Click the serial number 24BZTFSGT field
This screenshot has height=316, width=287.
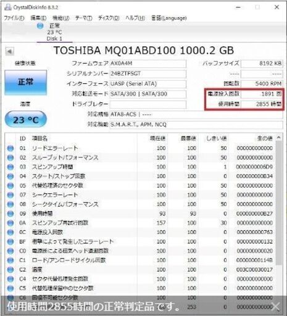148,74
